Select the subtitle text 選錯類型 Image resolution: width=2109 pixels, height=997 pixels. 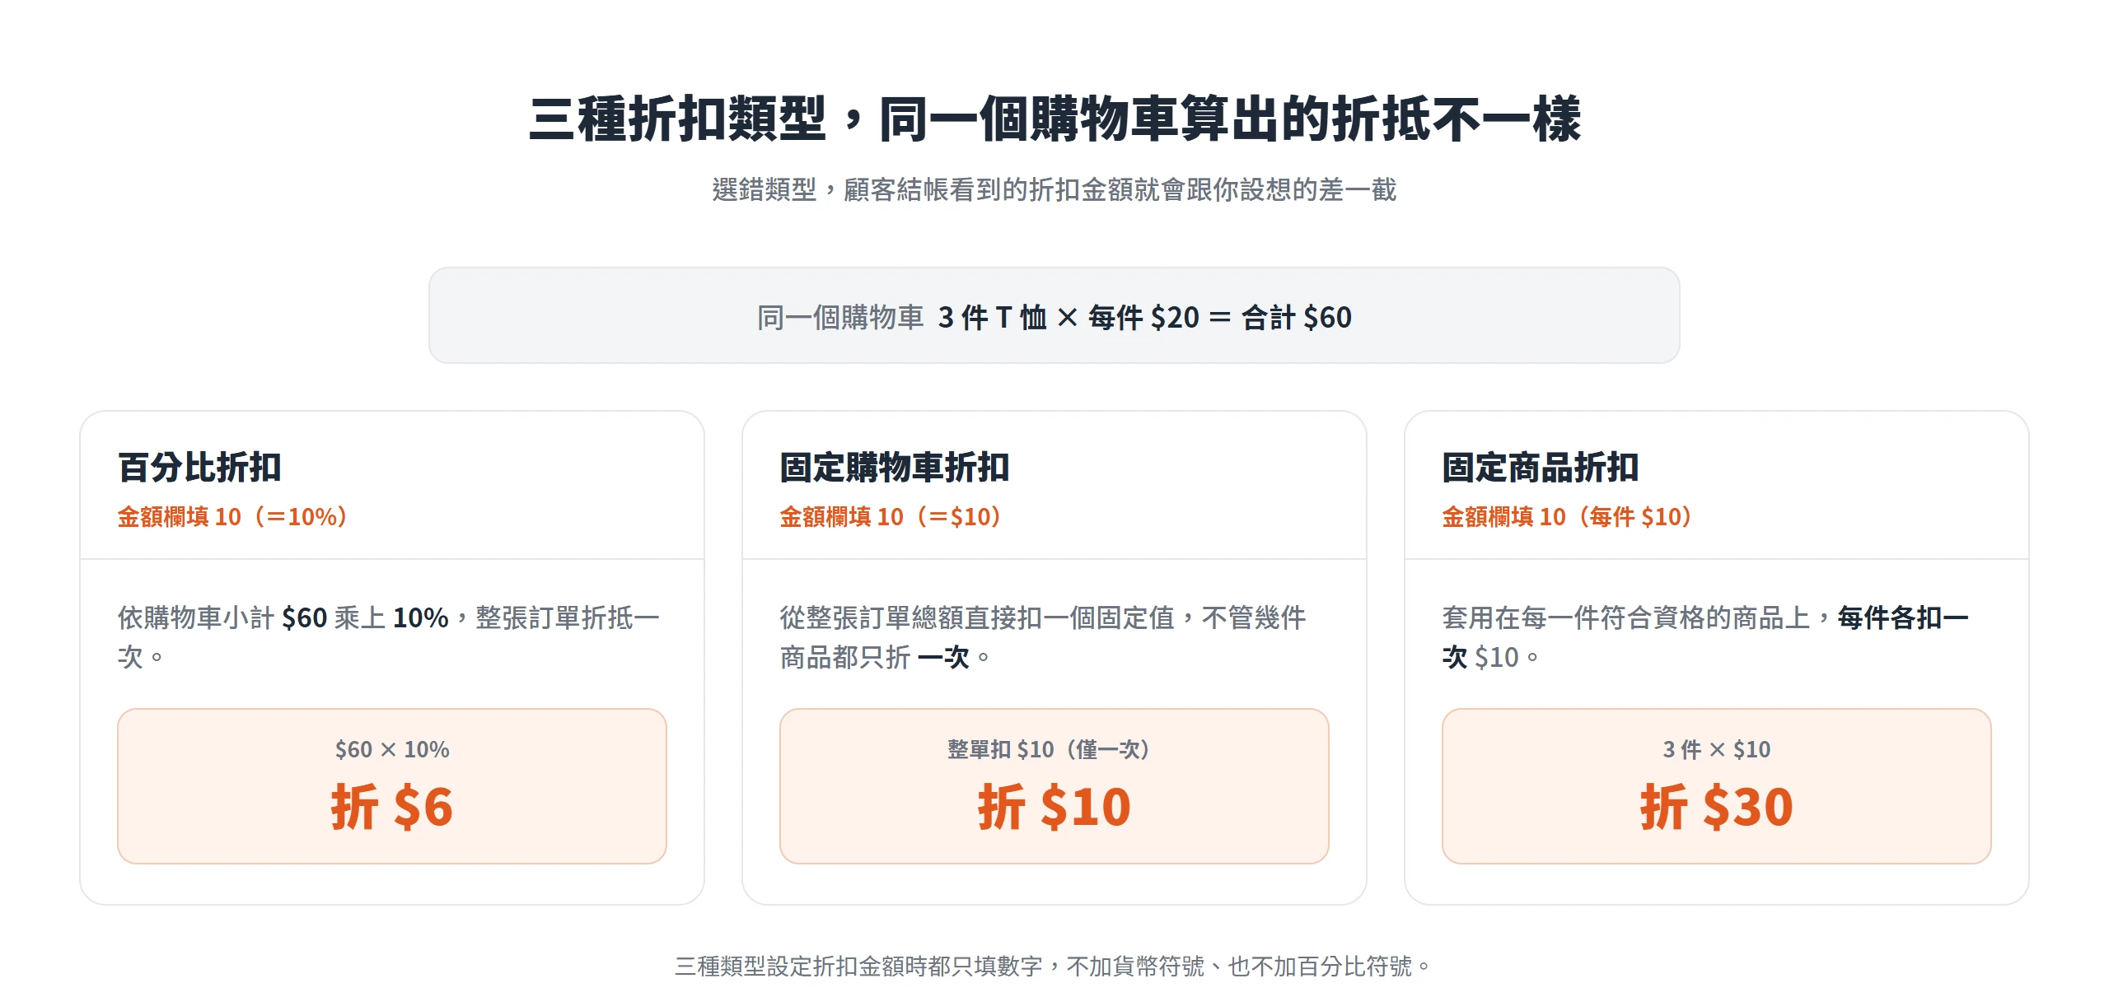tap(764, 190)
